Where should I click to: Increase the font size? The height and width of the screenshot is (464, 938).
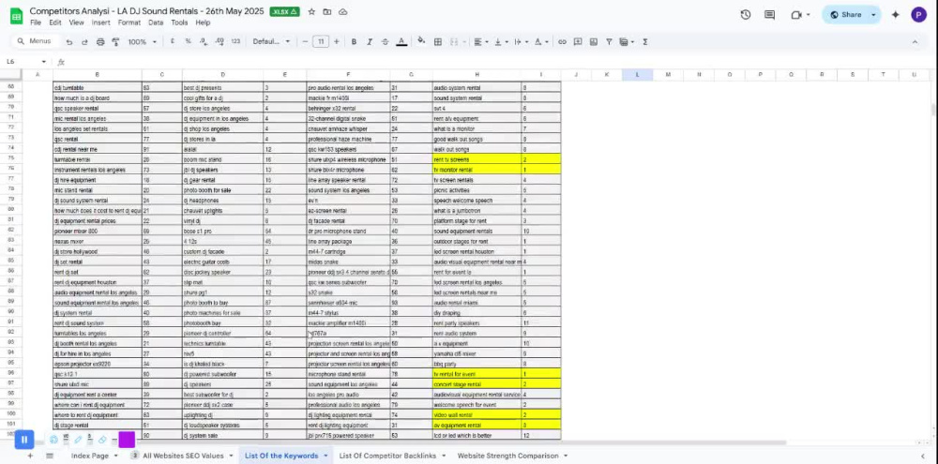(x=336, y=42)
